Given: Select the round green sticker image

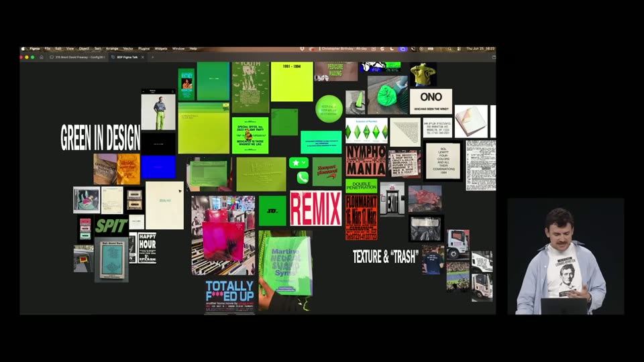Looking at the screenshot, I should [x=329, y=109].
